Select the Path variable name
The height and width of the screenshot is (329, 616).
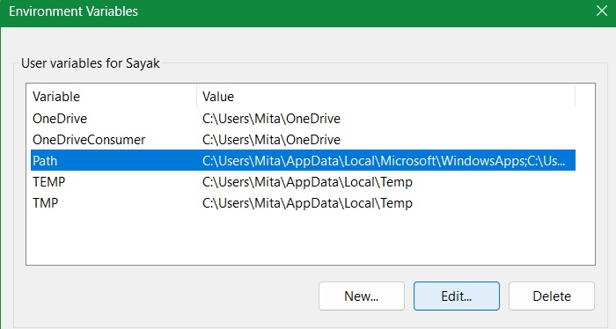click(x=45, y=161)
